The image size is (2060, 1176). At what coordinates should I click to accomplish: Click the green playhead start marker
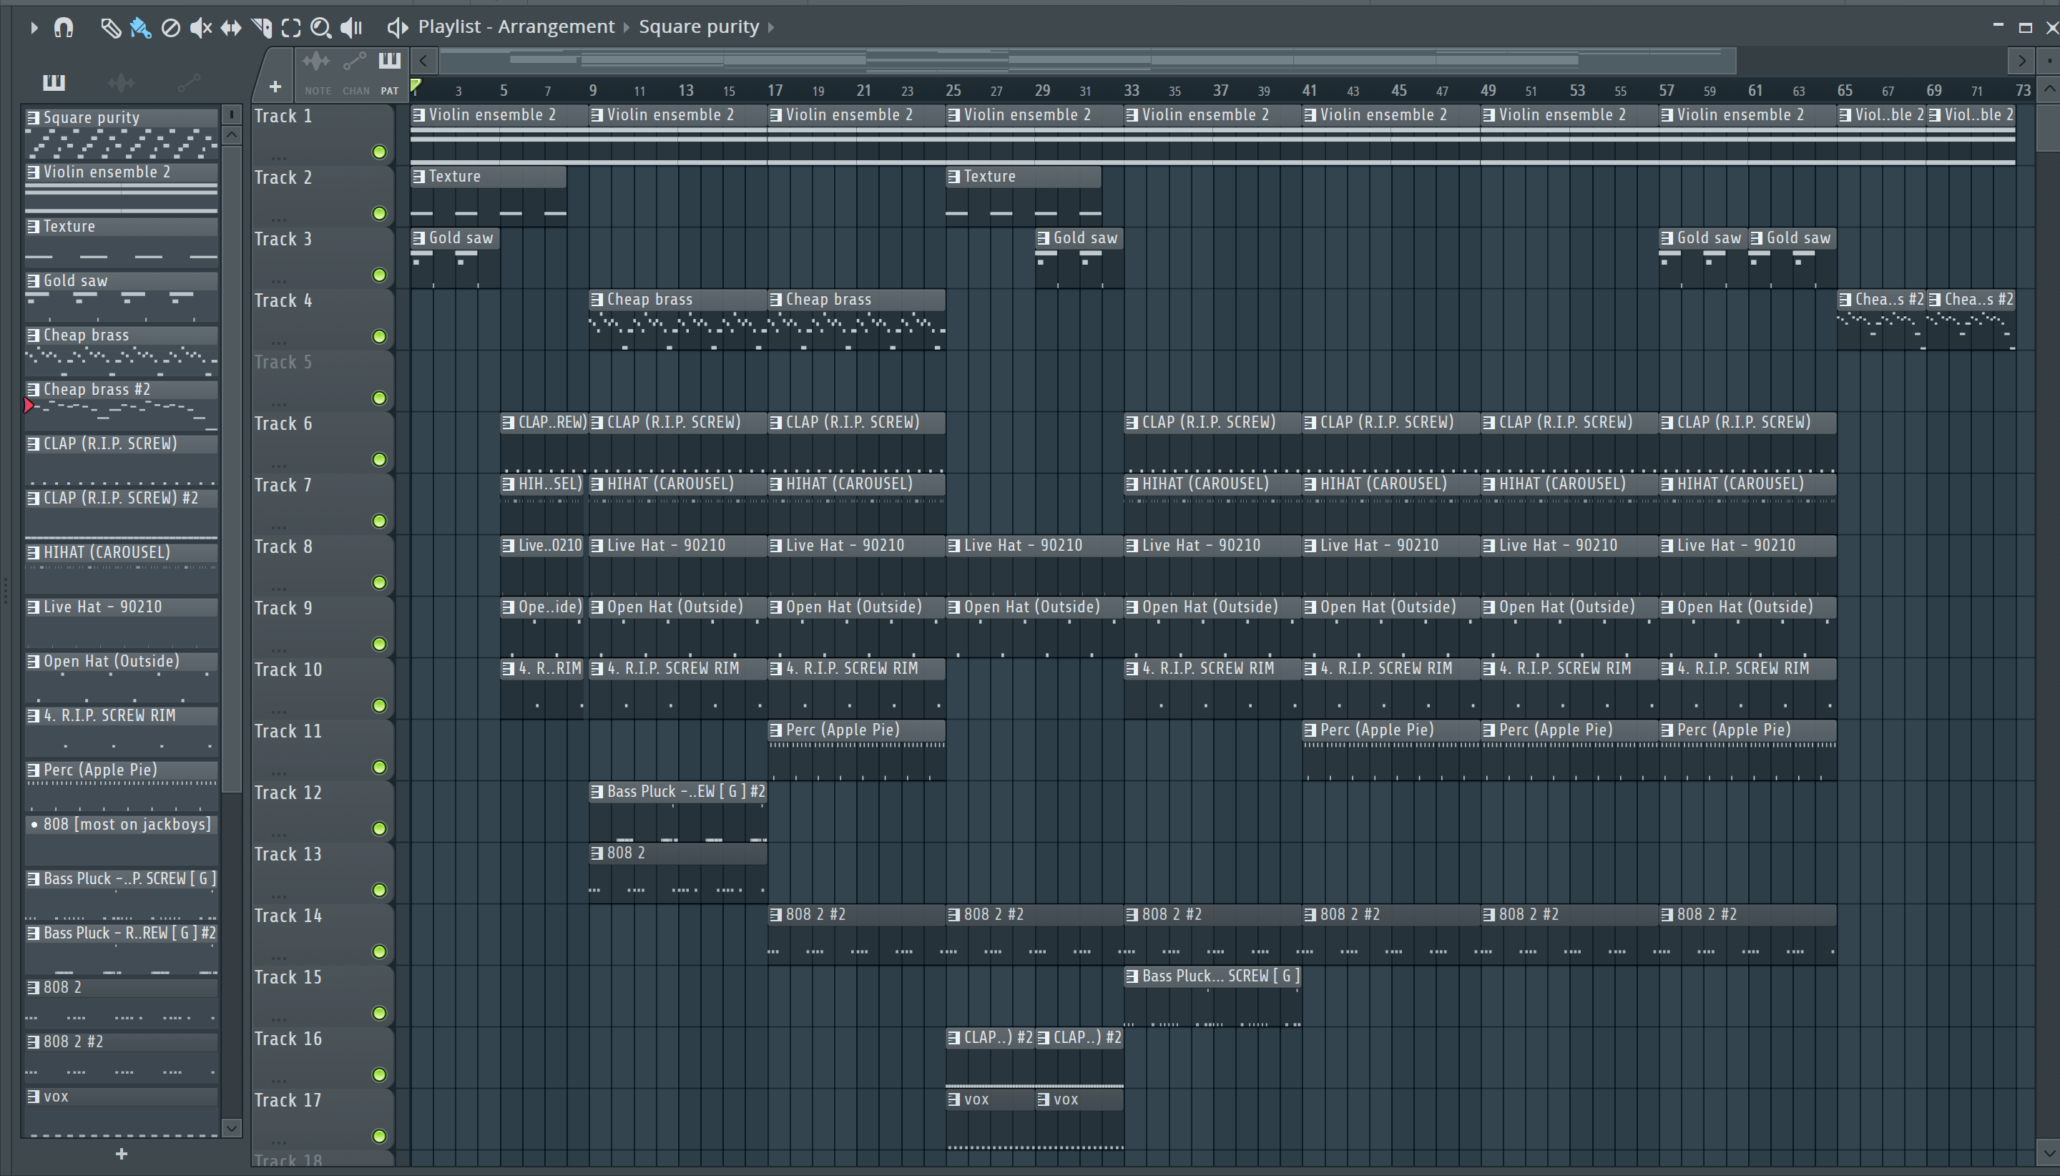click(416, 86)
